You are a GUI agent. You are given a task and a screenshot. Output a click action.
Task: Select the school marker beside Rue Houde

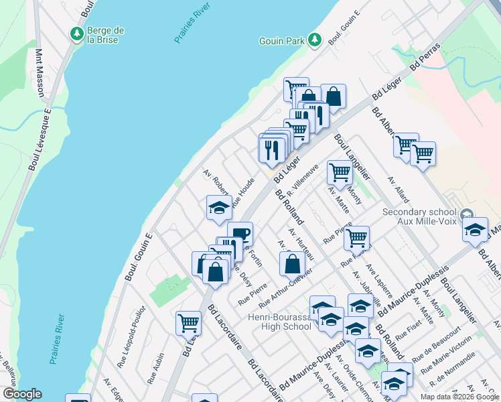pyautogui.click(x=219, y=209)
